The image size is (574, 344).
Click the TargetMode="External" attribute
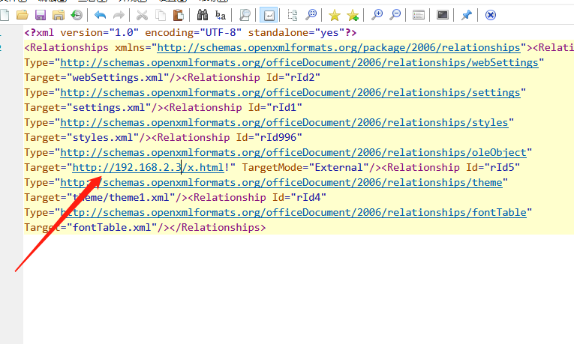pos(305,167)
